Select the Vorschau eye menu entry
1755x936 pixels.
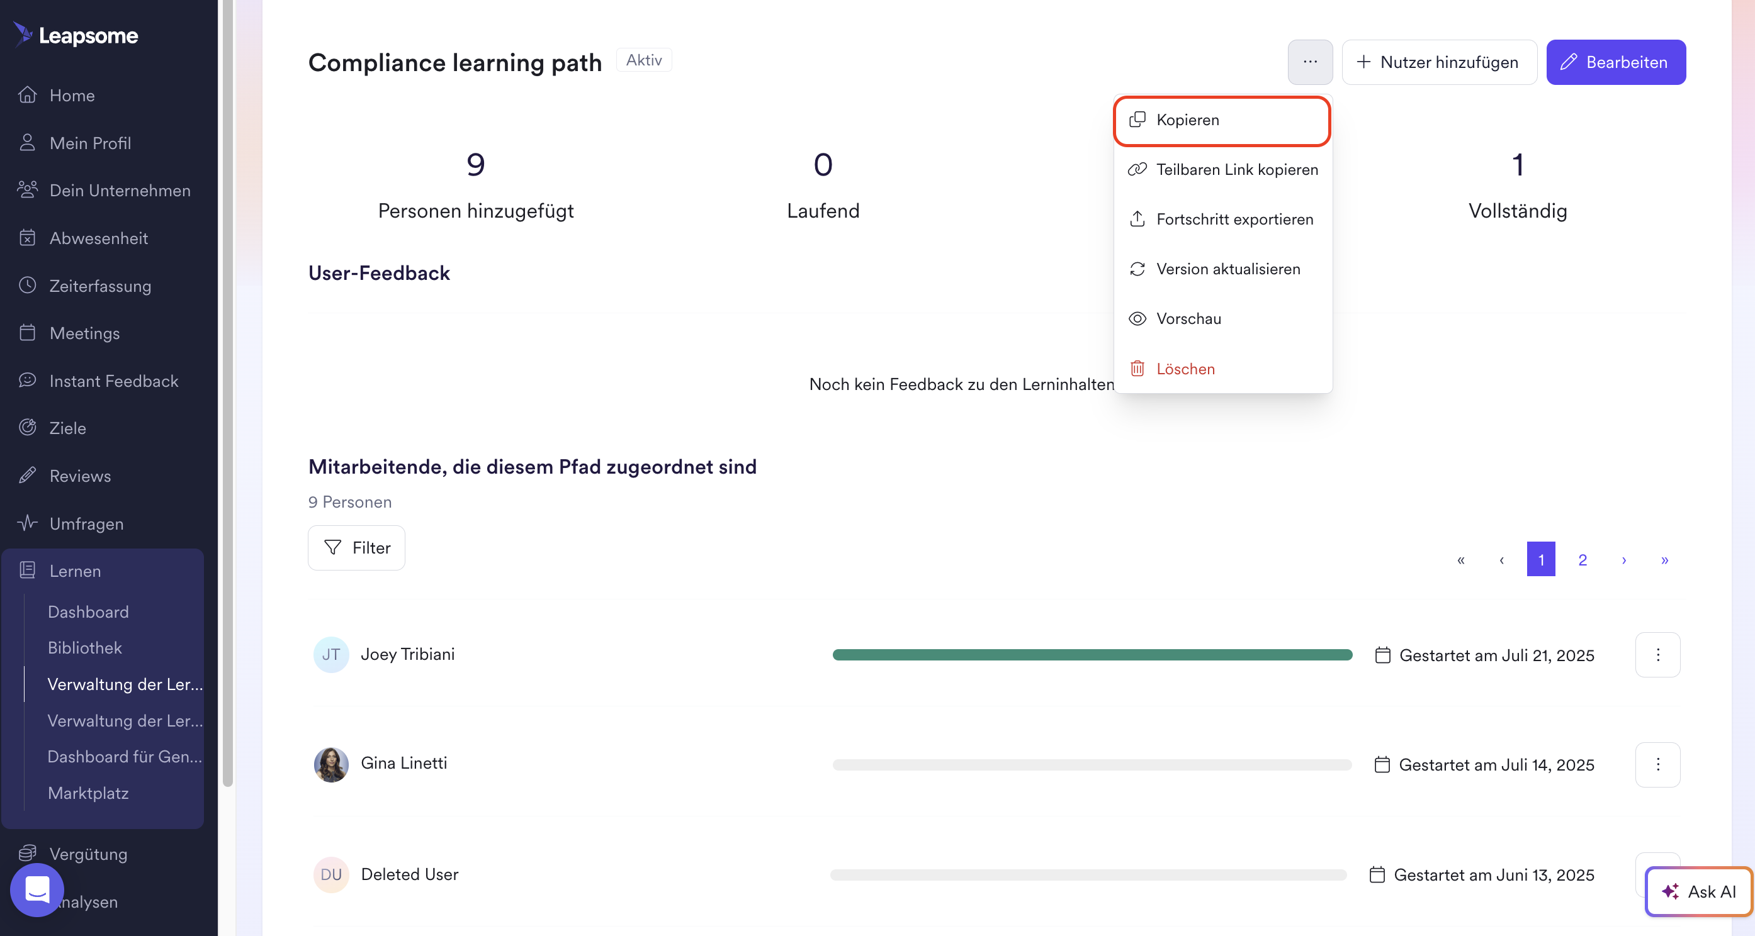1188,318
